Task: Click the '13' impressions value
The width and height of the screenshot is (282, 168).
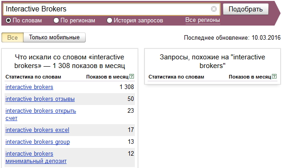Action: pyautogui.click(x=131, y=142)
